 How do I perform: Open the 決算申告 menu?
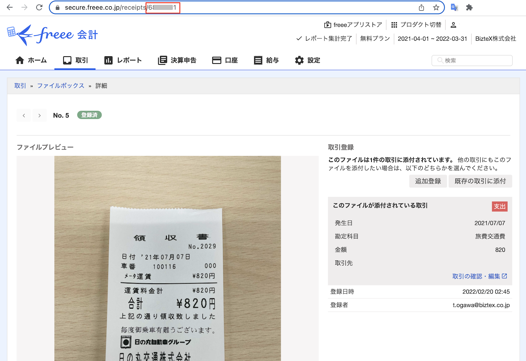(177, 60)
